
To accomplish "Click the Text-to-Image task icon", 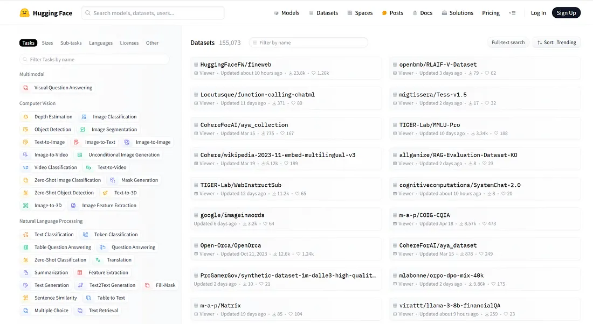I will [26, 142].
